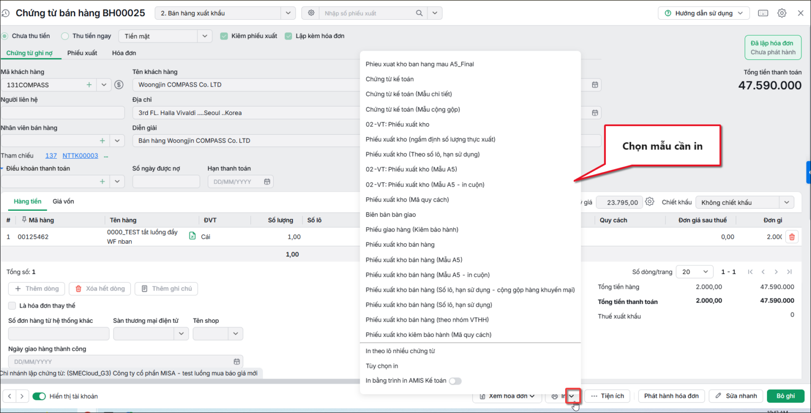Click the gear icon before Nhập số phiếu xuất
Viewport: 811px width, 413px height.
pos(311,13)
